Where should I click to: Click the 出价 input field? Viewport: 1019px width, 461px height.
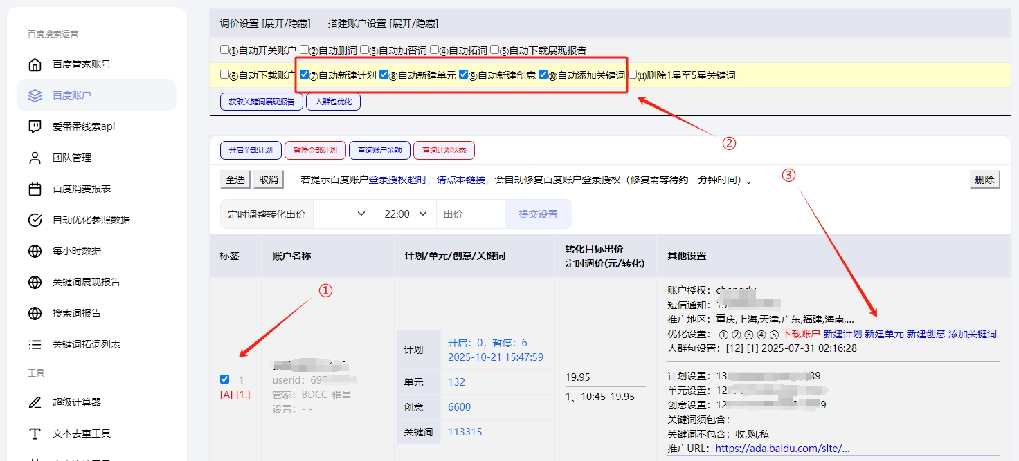tap(470, 214)
